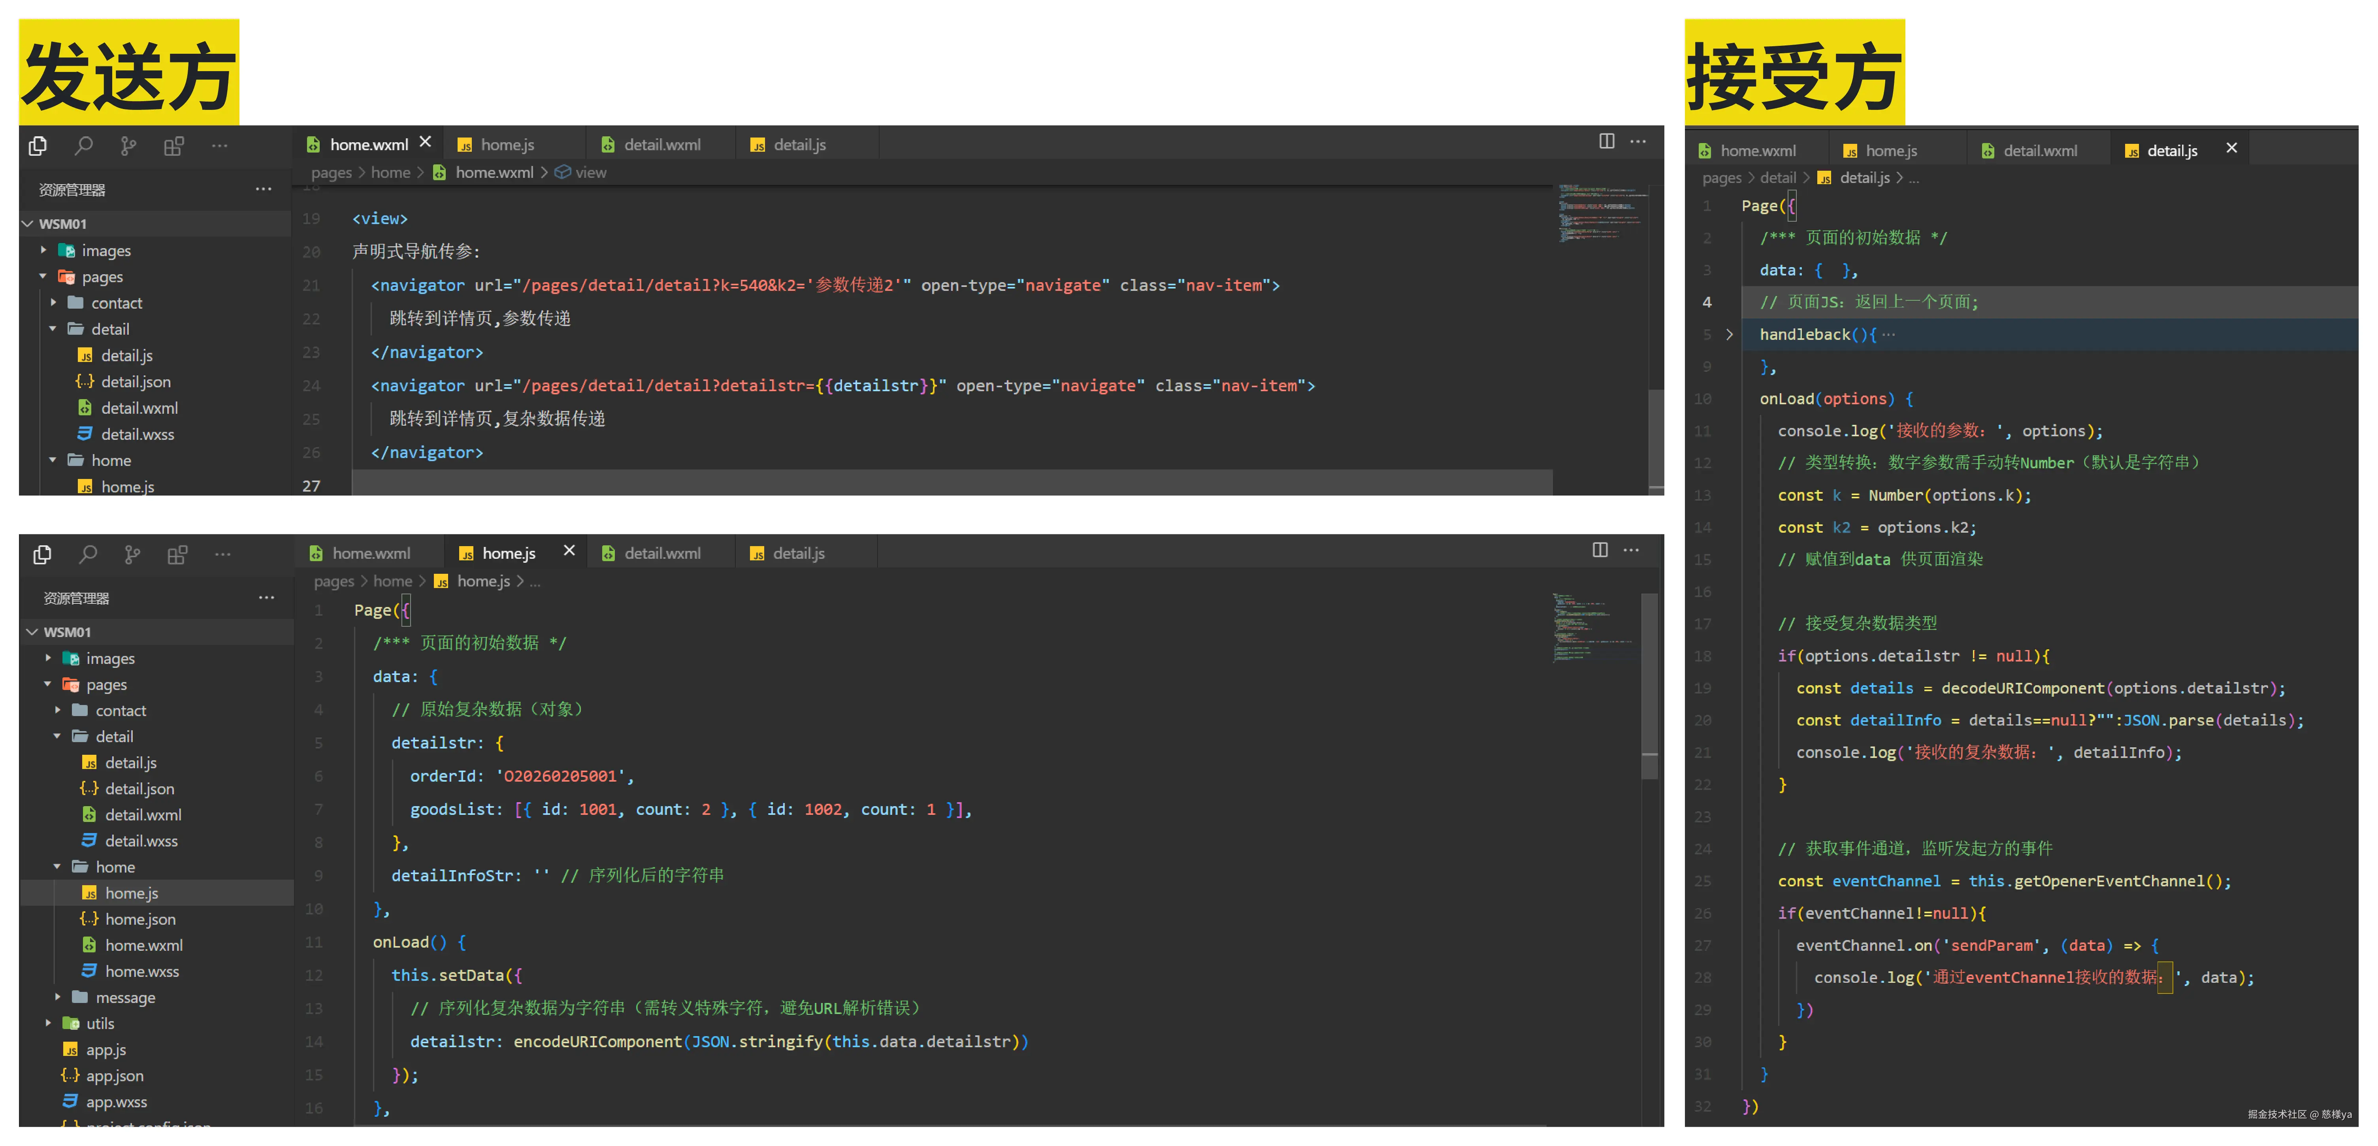Close the detail.js tab on right

(x=2231, y=148)
